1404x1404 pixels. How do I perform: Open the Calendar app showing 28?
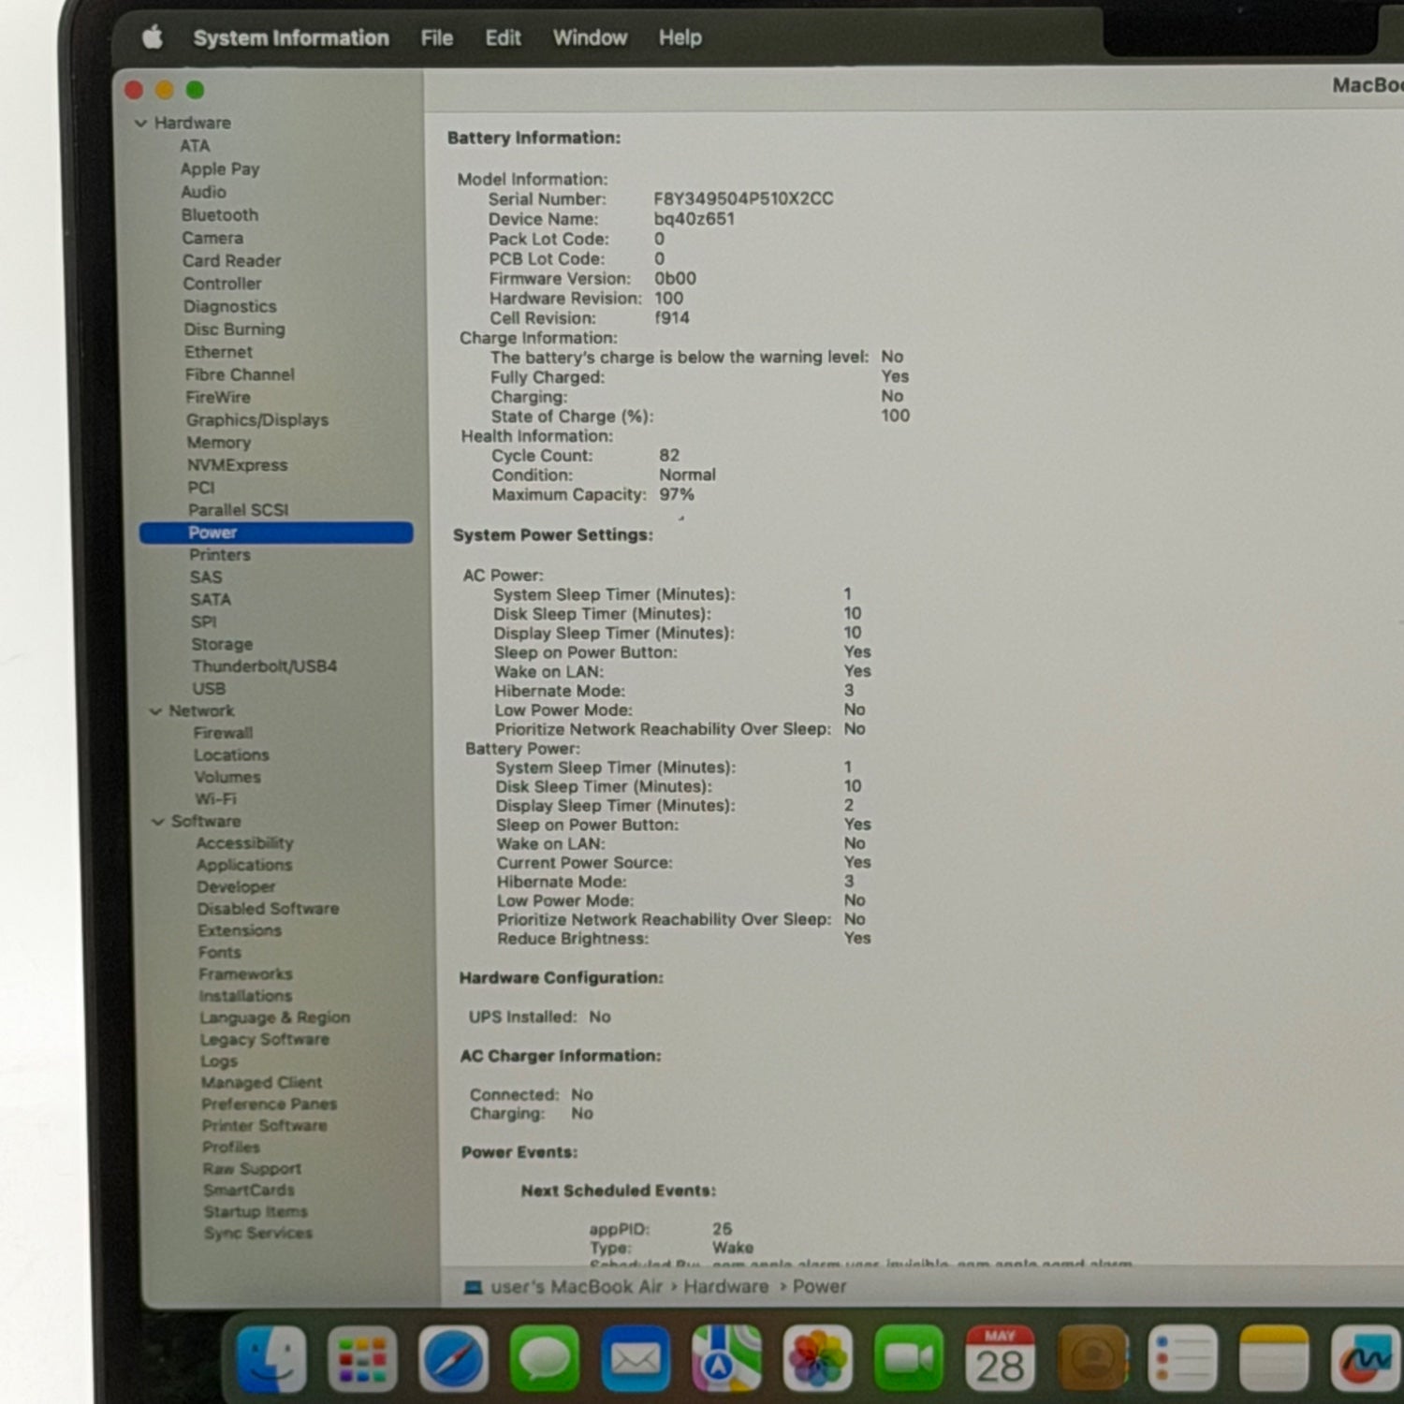coord(1000,1358)
